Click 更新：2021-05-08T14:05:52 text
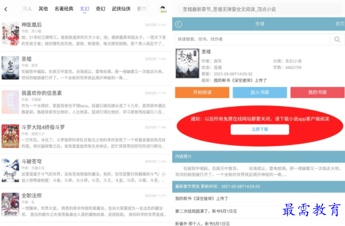 [227, 74]
